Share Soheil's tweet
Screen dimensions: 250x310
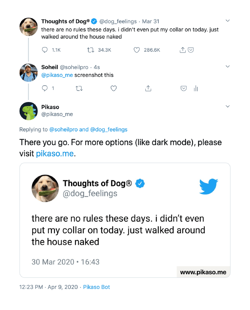148,88
